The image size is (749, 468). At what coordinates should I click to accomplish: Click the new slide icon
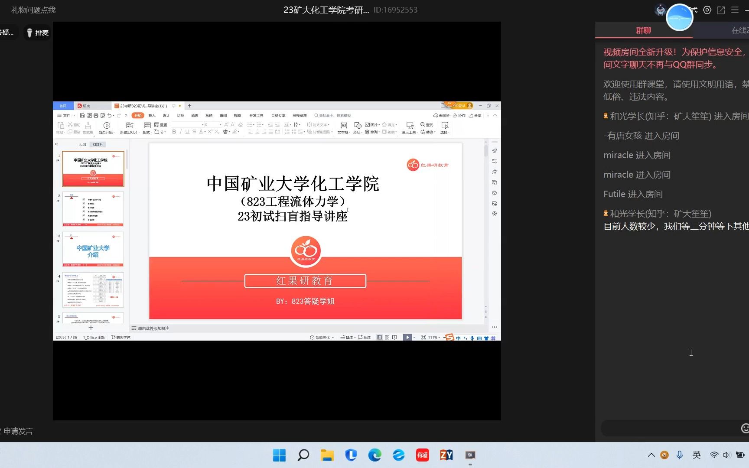[129, 125]
